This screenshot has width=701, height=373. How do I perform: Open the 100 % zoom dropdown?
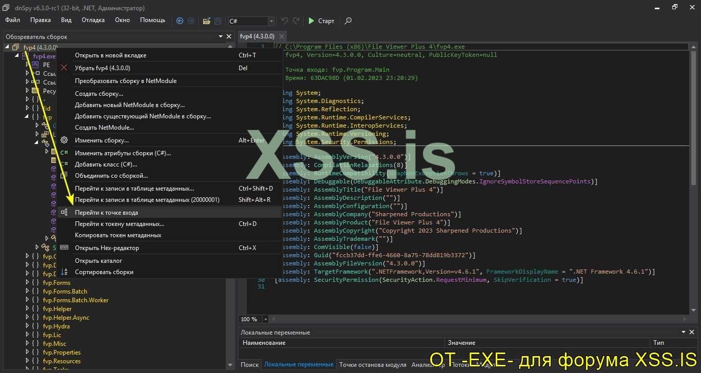[x=265, y=319]
